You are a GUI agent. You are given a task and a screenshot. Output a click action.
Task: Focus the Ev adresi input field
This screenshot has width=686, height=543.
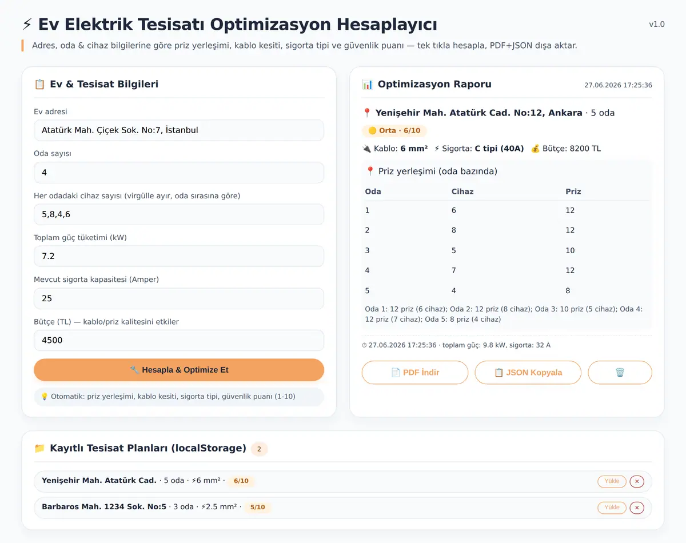[179, 130]
